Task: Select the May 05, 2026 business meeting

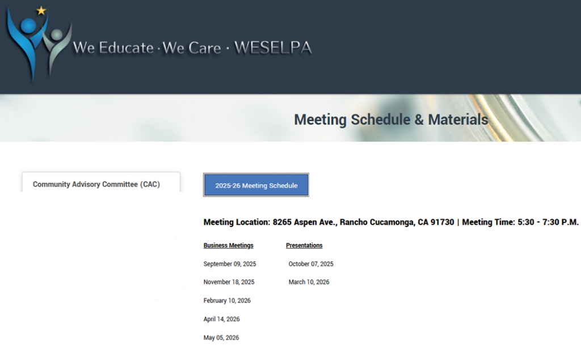Action: (x=221, y=338)
